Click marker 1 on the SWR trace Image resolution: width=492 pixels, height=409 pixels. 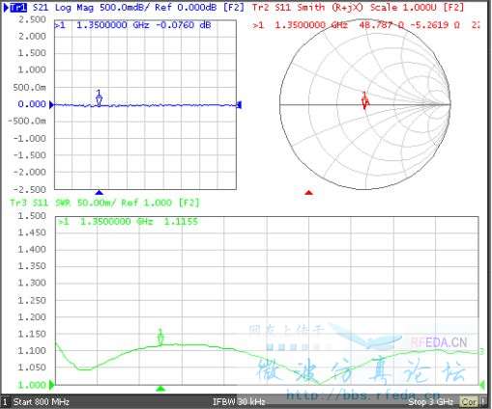(x=160, y=337)
